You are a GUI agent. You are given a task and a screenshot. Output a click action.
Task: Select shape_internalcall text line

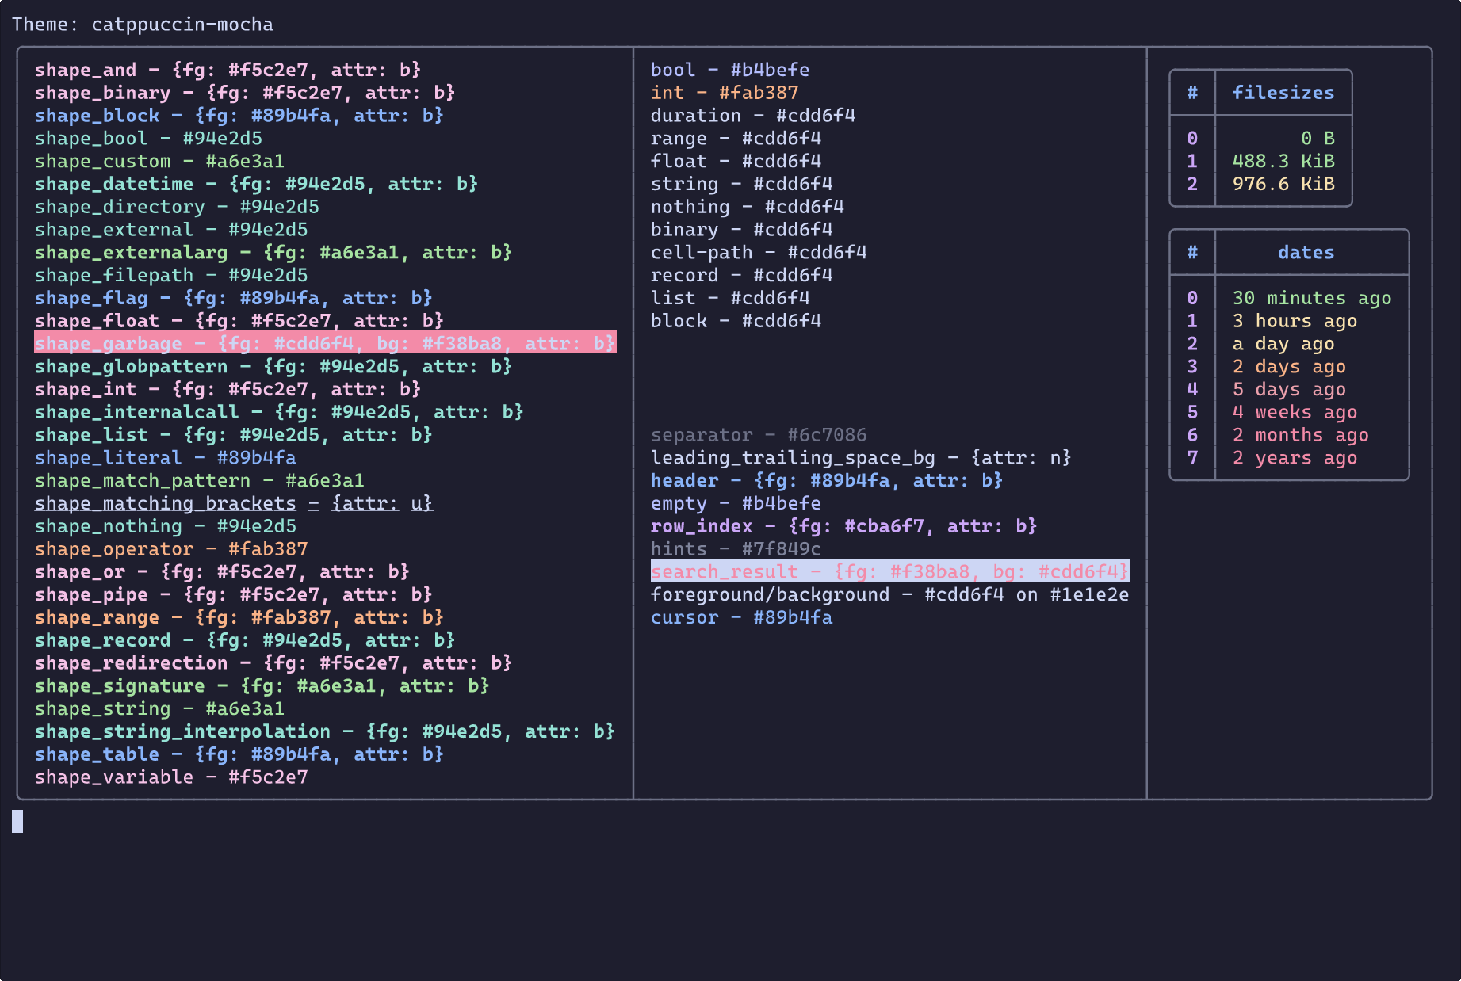(279, 412)
